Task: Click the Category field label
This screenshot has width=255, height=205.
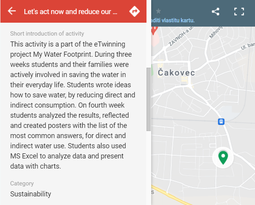Action: [22, 183]
